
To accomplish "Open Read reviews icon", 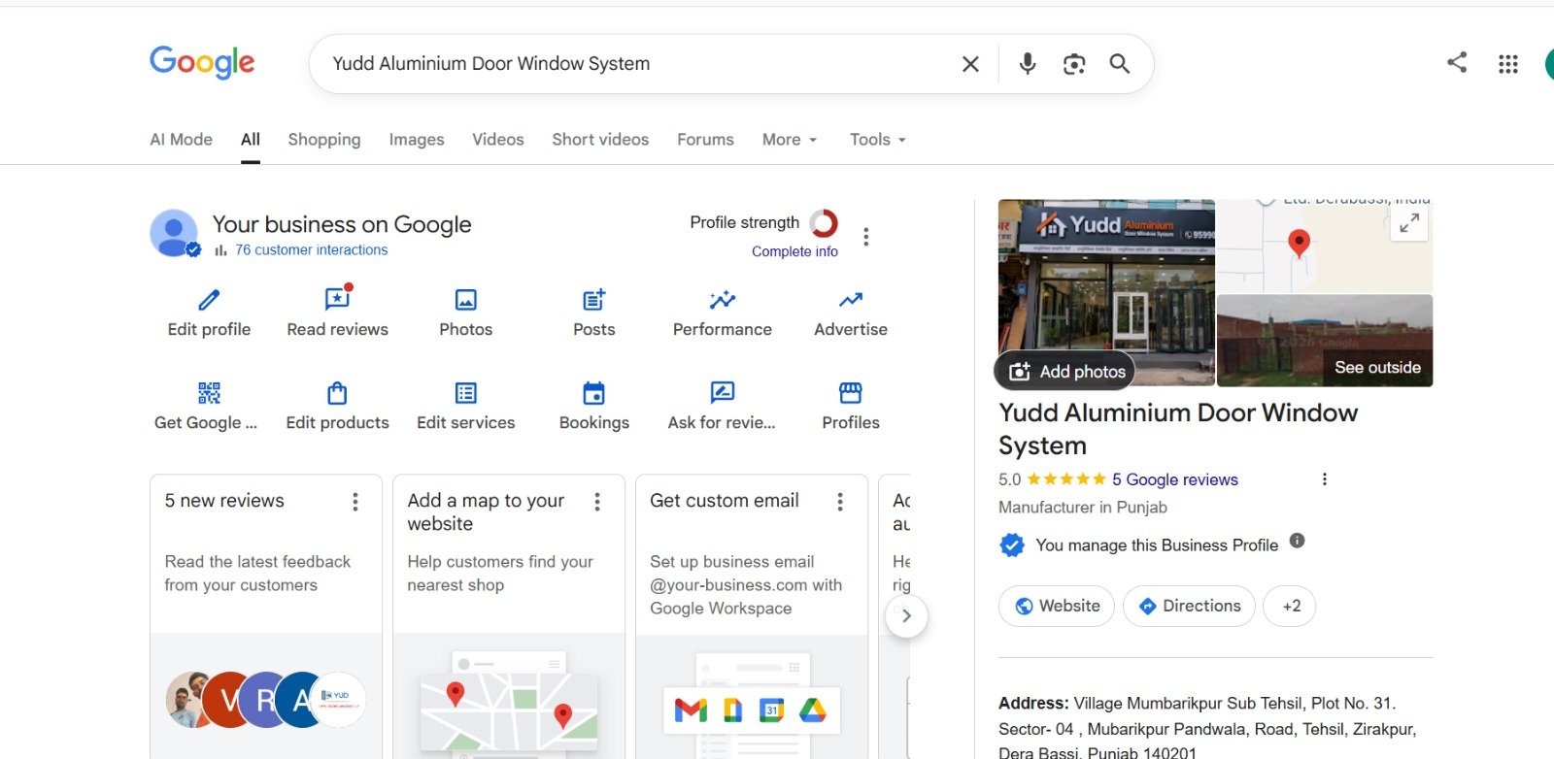I will [x=338, y=297].
